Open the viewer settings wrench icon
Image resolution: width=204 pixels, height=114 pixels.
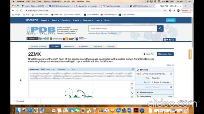coord(132,93)
